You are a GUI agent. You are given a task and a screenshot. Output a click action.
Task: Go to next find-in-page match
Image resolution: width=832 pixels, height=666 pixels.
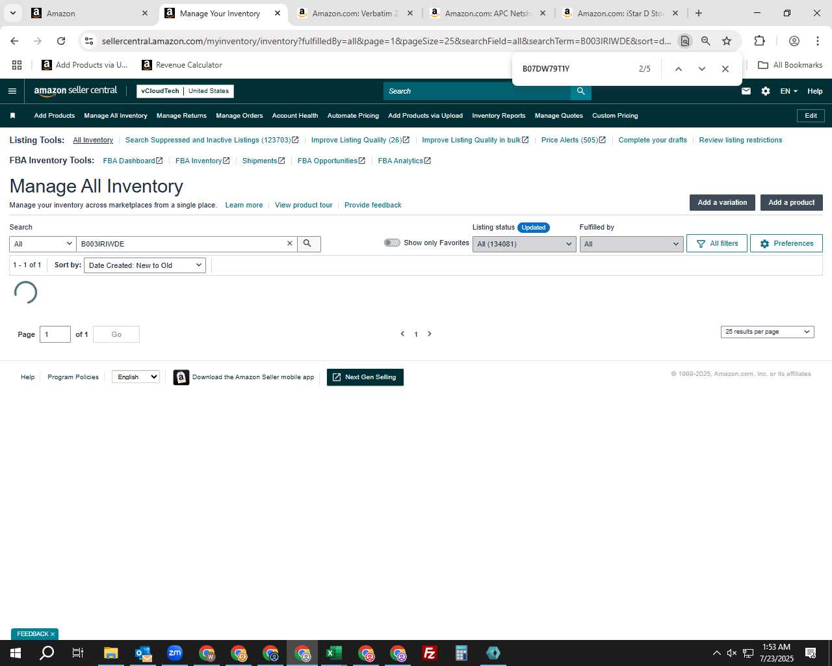click(701, 68)
